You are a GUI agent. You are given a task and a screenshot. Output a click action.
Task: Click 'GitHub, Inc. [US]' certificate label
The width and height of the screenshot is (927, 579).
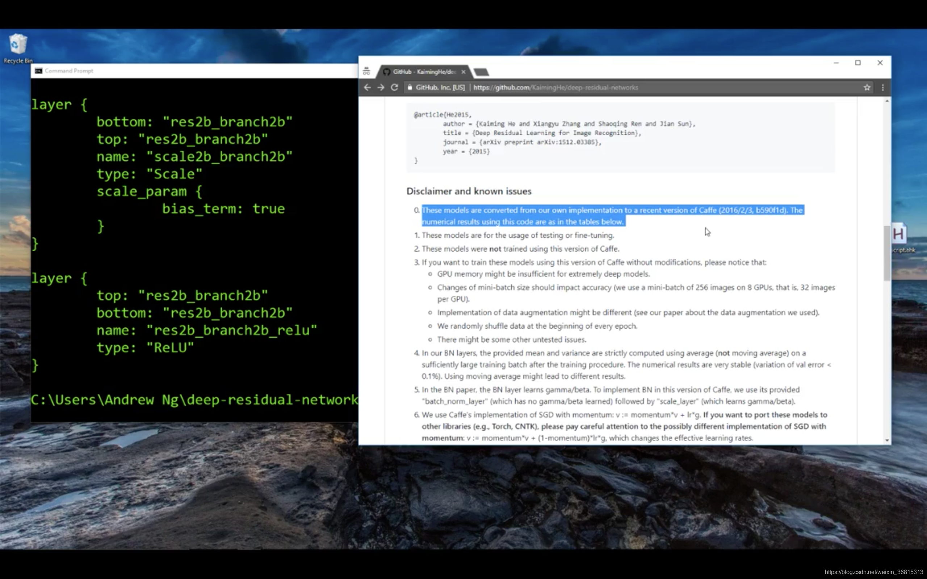point(440,87)
